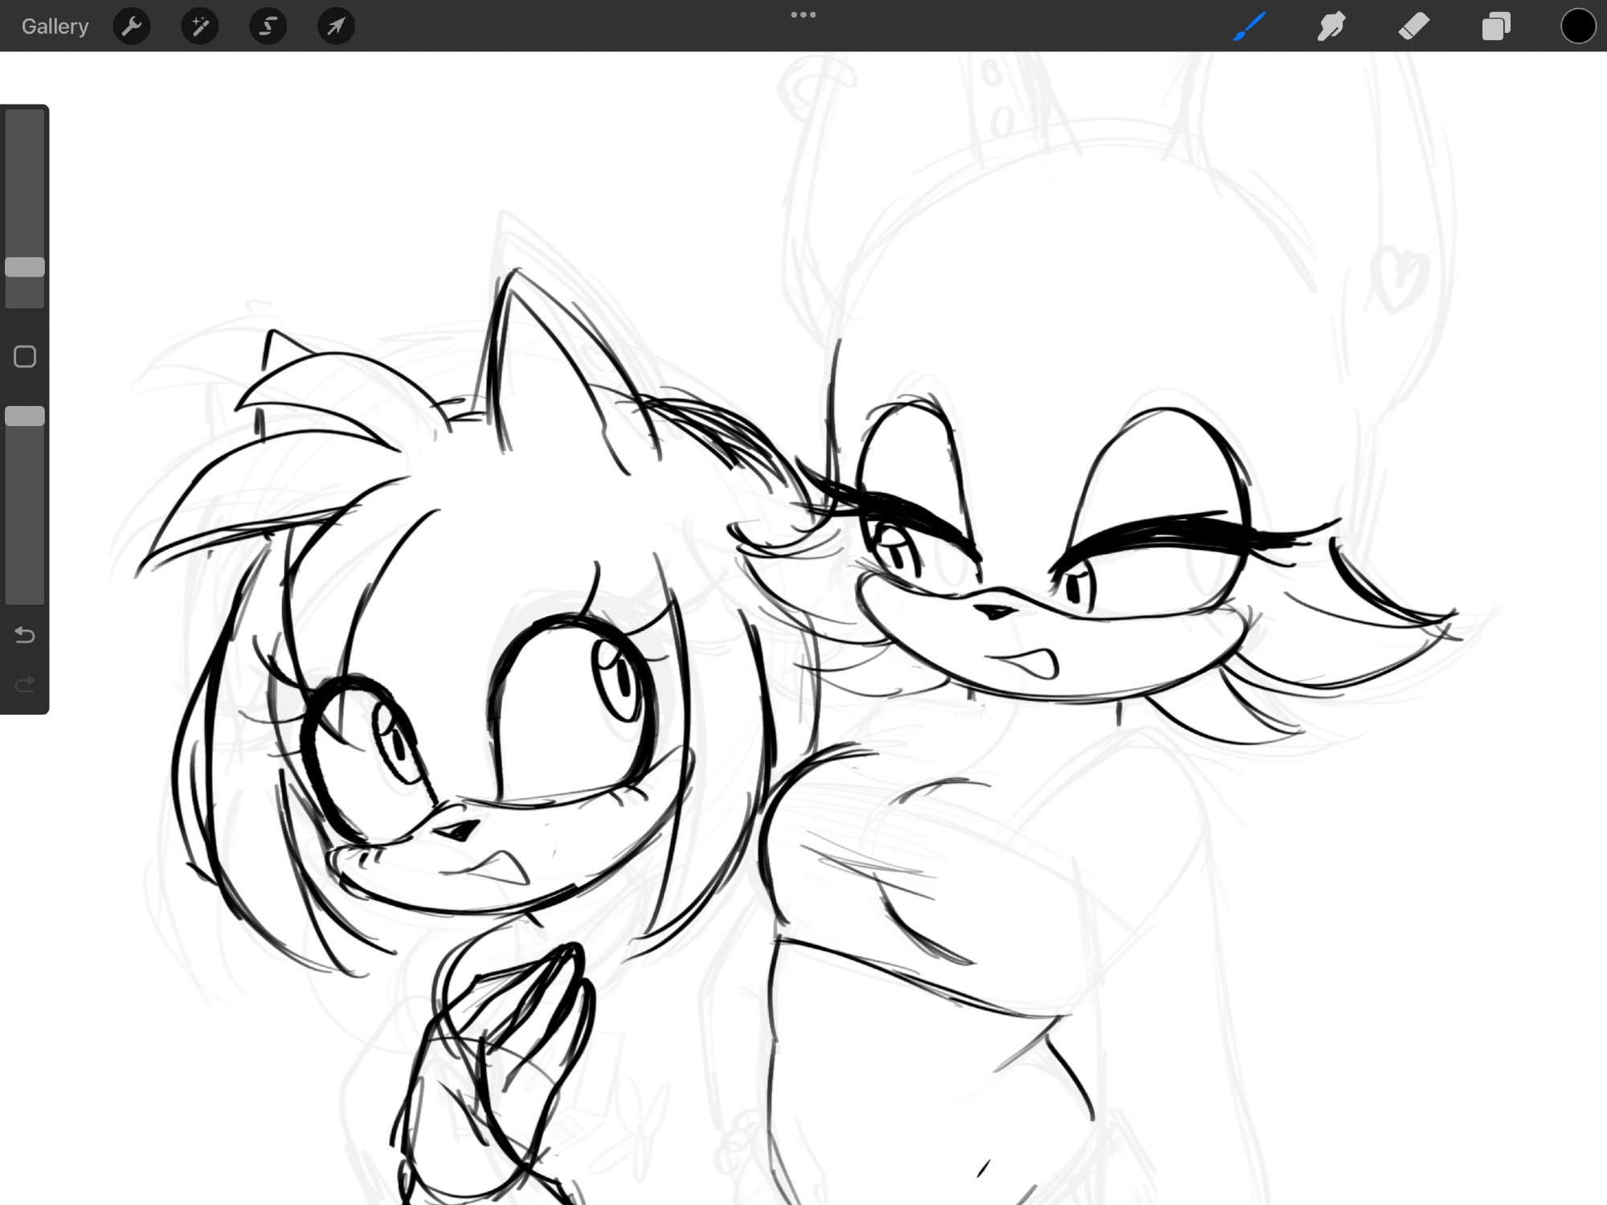Viewport: 1607px width, 1205px height.
Task: Click the brush opacity slider handle
Action: pos(25,416)
